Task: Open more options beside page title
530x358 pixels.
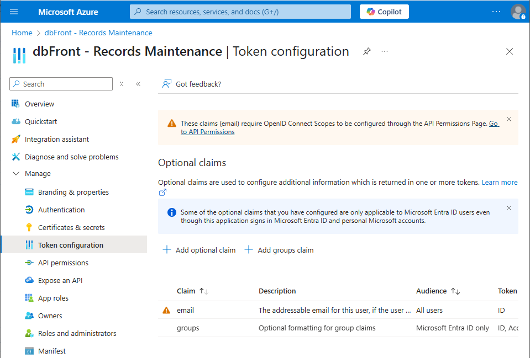Action: click(384, 52)
